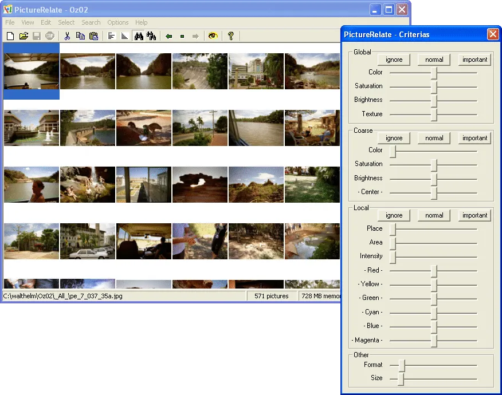Viewport: 502px width, 395px height.
Task: Select the first river thumbnail in the grid
Action: pyautogui.click(x=31, y=71)
